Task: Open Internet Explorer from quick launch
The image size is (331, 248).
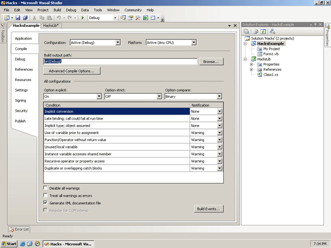Action: coord(22,244)
